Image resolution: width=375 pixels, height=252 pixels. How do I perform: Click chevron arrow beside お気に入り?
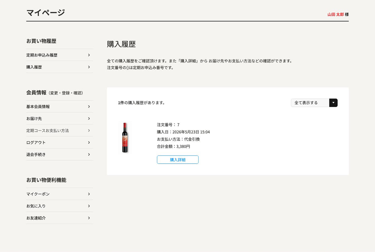click(89, 206)
